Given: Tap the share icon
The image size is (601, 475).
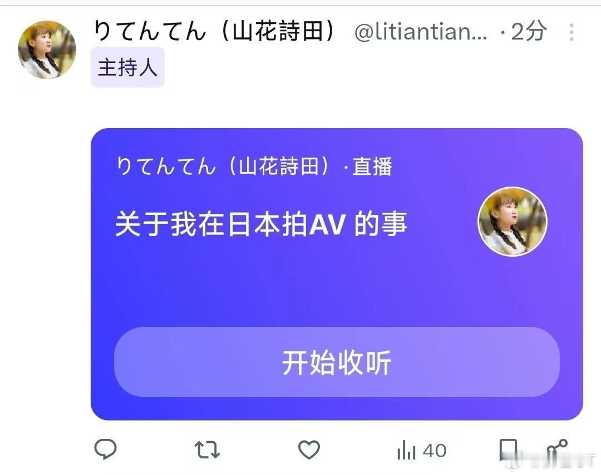Looking at the screenshot, I should point(557,450).
